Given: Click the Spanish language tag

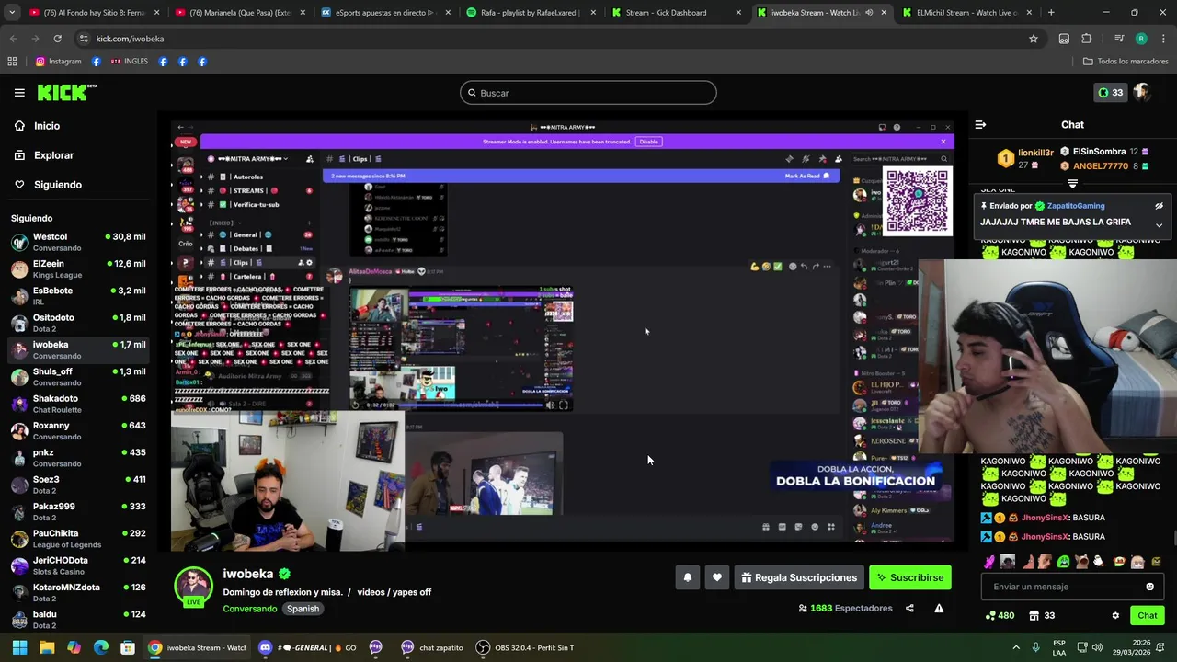Looking at the screenshot, I should click(303, 609).
